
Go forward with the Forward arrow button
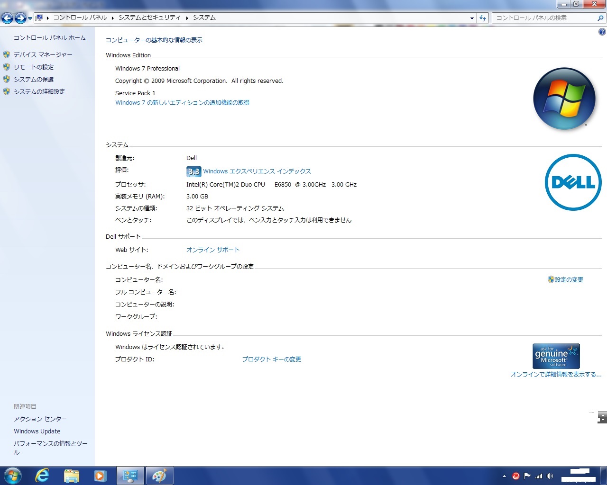click(x=20, y=18)
